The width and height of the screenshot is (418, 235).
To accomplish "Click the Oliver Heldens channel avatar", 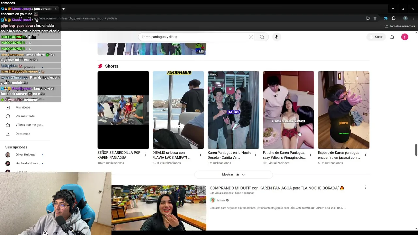I will click(8, 155).
